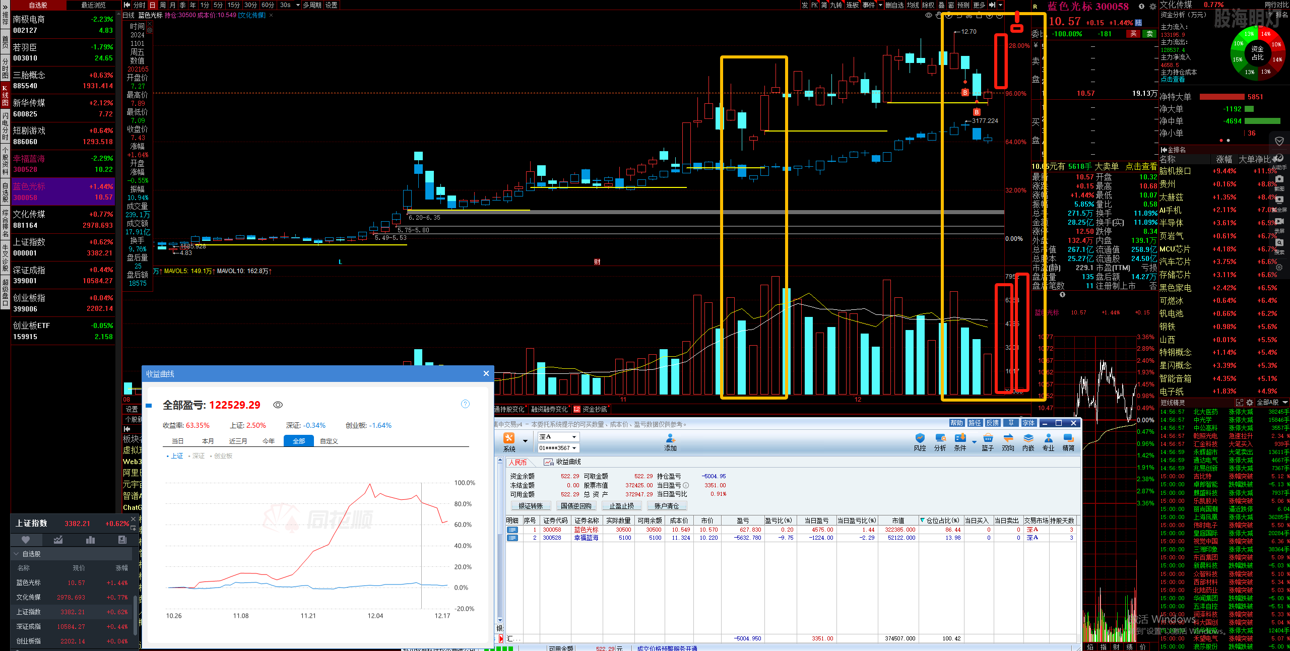Select the 专业 professional mode icon

coord(1048,438)
